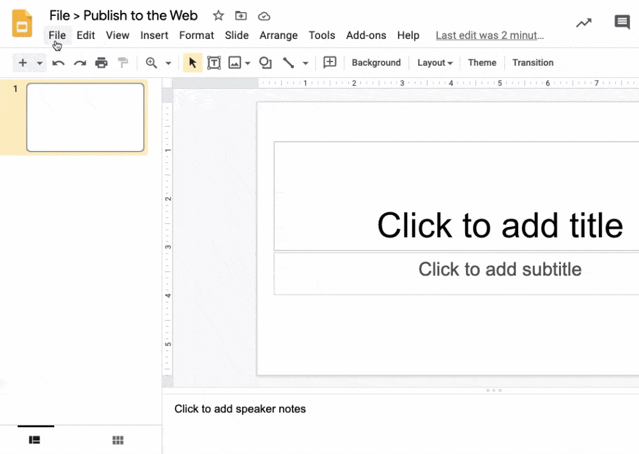Print the presentation
This screenshot has width=639, height=454.
(101, 63)
